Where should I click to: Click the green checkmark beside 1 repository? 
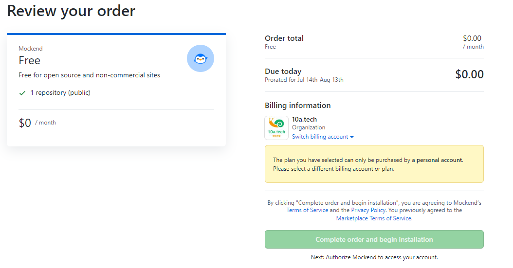coord(22,92)
